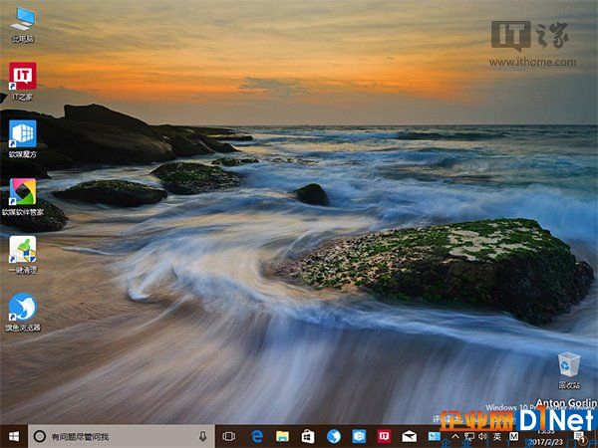Select the Recycle Bin desktop icon
The image size is (598, 448).
tap(569, 370)
